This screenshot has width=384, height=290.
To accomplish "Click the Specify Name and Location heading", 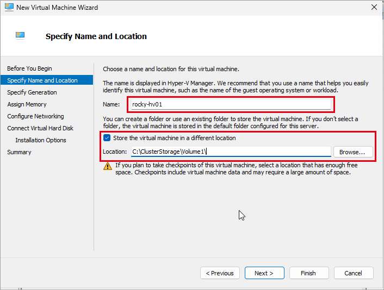I will [x=96, y=36].
